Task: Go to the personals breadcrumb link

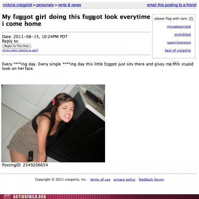Action: (x=45, y=5)
